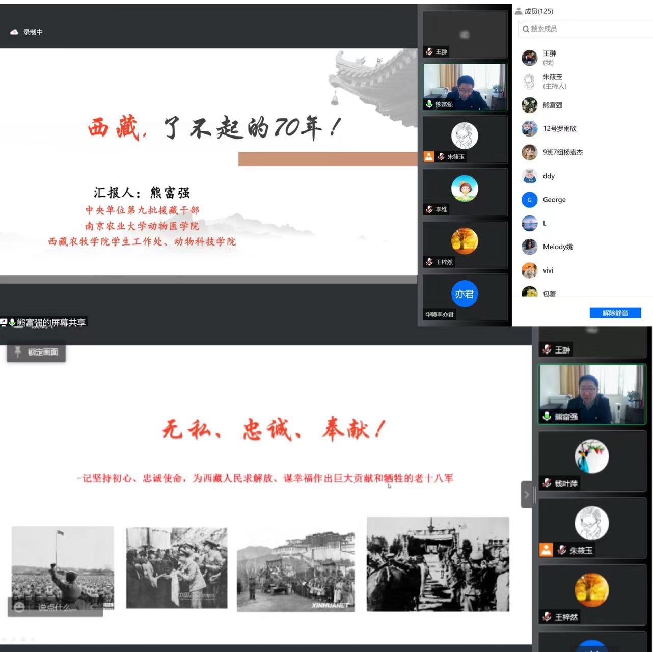Image resolution: width=653 pixels, height=652 pixels.
Task: Click the pin icon on 锁定画面
Action: coord(18,351)
